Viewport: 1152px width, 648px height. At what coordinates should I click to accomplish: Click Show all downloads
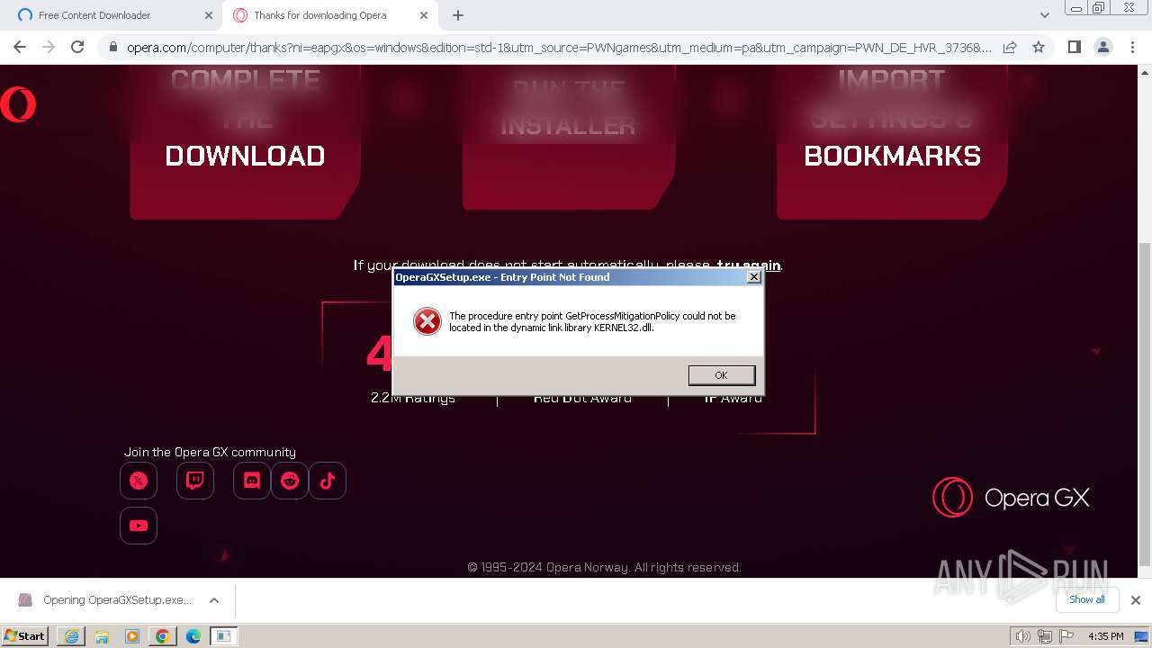click(1086, 599)
